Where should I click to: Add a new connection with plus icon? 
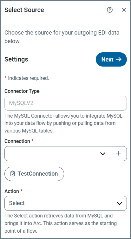[x=118, y=153]
